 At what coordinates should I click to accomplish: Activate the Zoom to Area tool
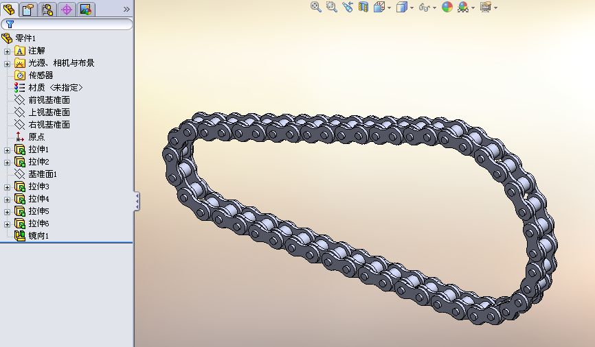click(x=332, y=7)
